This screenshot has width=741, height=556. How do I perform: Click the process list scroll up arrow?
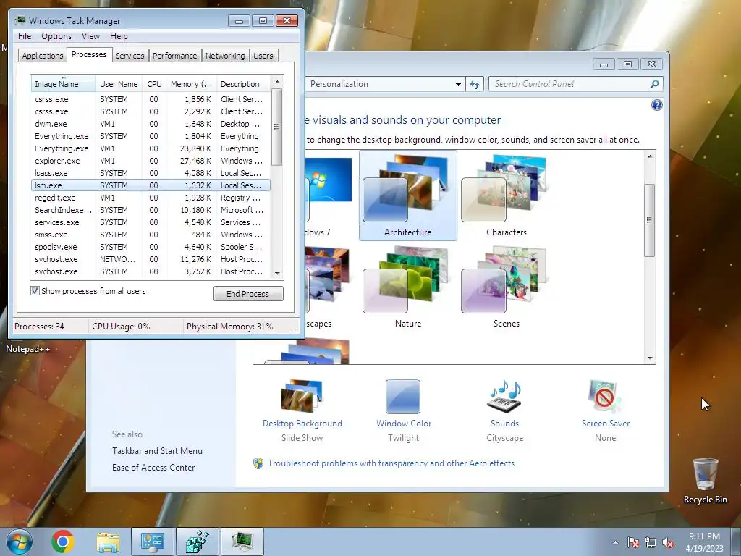277,82
